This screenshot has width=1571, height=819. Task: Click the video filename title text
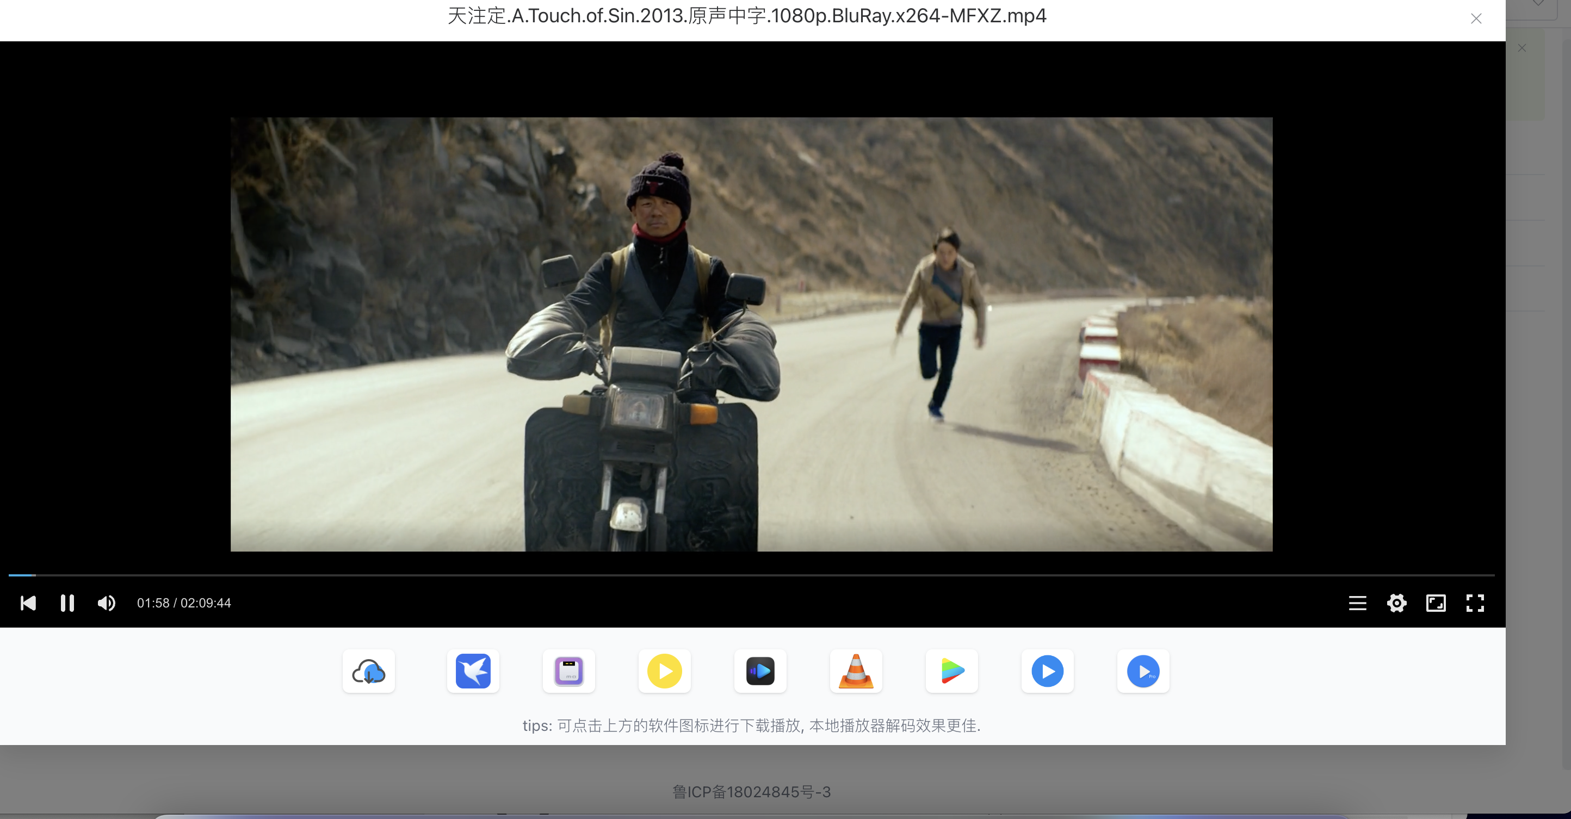pos(747,16)
